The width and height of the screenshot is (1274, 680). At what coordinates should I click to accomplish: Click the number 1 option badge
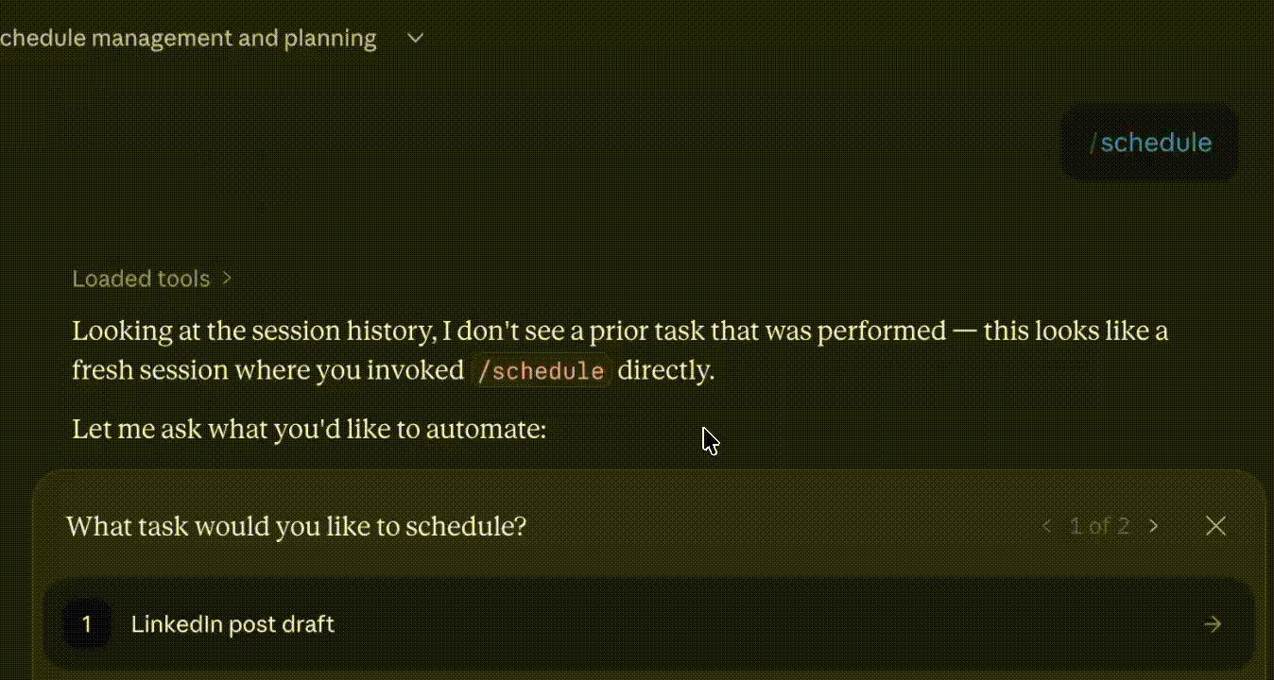(x=87, y=624)
